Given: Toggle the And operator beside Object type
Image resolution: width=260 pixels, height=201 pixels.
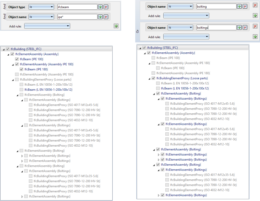Looking at the screenshot, I should coord(5,7).
